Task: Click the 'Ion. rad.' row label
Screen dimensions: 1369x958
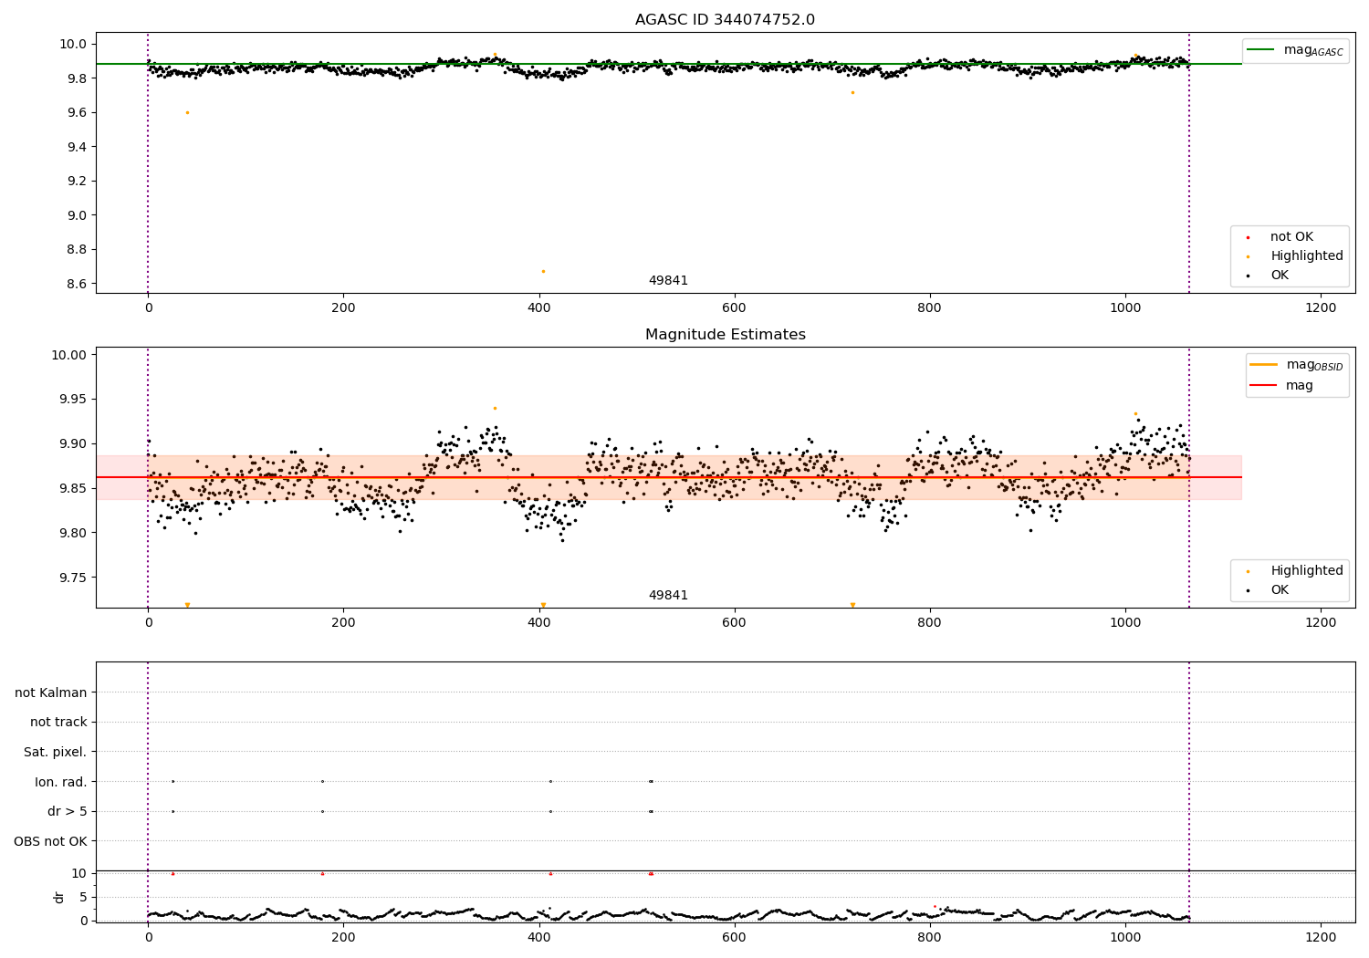Action: (61, 782)
